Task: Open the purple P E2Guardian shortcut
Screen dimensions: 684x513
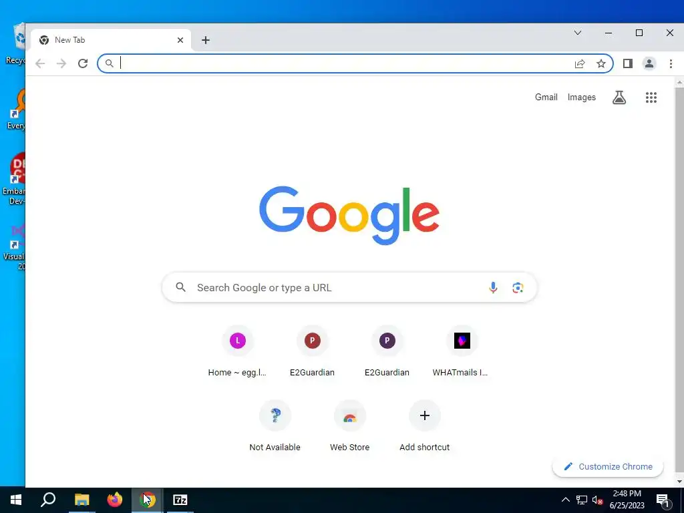Action: [387, 351]
